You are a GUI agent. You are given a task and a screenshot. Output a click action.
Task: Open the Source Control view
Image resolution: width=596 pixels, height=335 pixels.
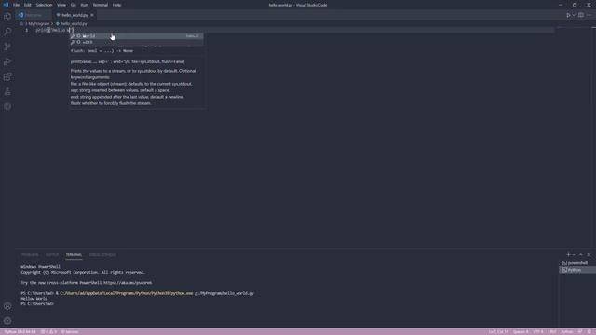tap(7, 47)
